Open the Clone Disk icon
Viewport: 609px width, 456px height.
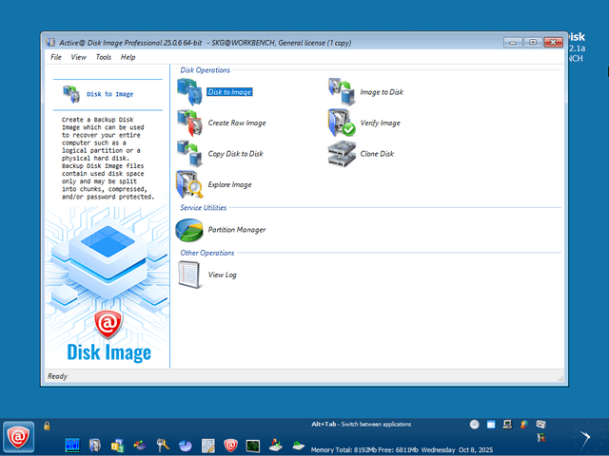342,153
